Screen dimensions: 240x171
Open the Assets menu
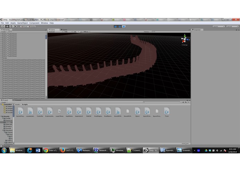point(13,23)
